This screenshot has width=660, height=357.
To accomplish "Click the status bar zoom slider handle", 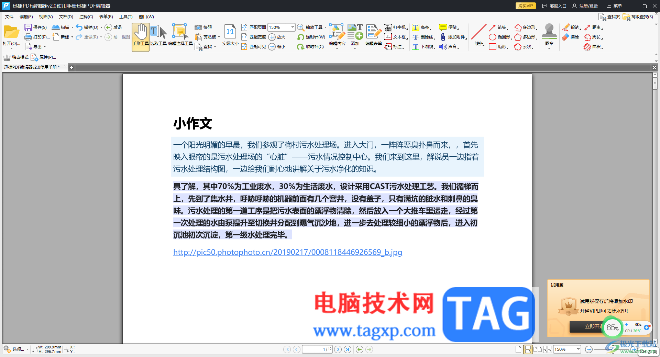I will (613, 349).
